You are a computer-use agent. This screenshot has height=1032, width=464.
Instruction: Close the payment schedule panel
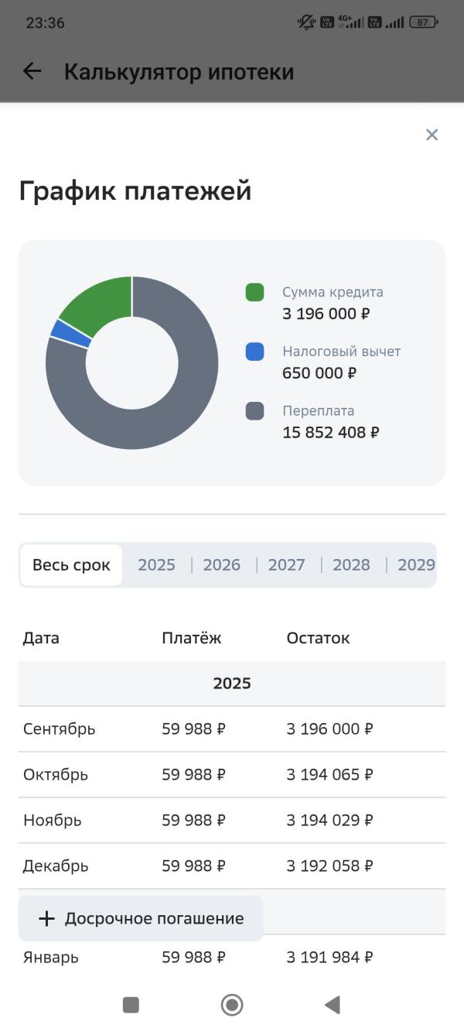tap(432, 135)
